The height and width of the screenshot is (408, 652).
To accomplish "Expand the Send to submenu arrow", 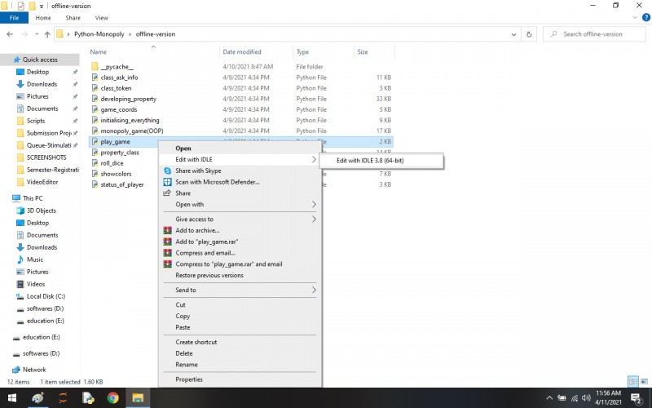I will (x=314, y=290).
